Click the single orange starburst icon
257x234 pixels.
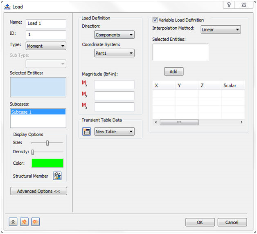24,222
